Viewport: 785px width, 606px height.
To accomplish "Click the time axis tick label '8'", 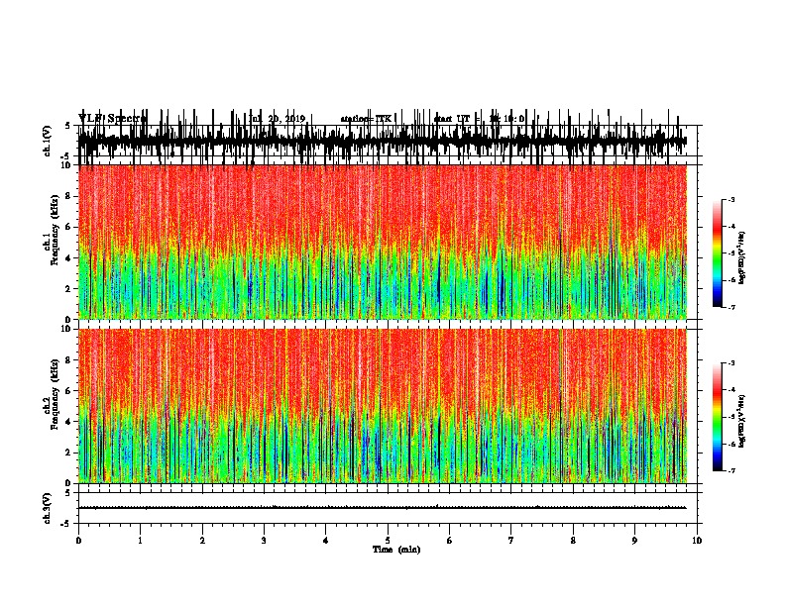I will (x=573, y=541).
